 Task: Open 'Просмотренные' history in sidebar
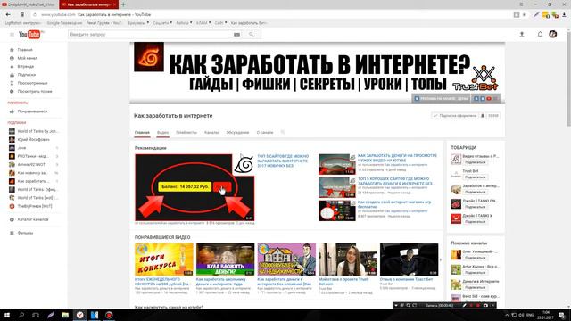click(32, 83)
